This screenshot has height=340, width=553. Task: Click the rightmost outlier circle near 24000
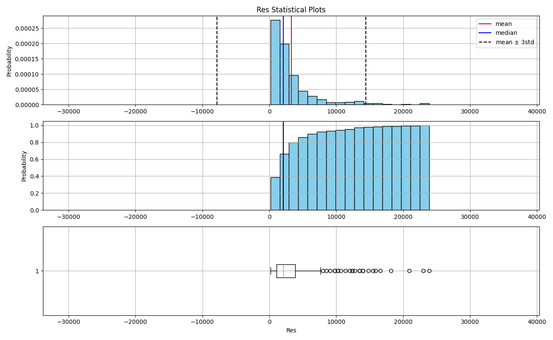coord(429,271)
